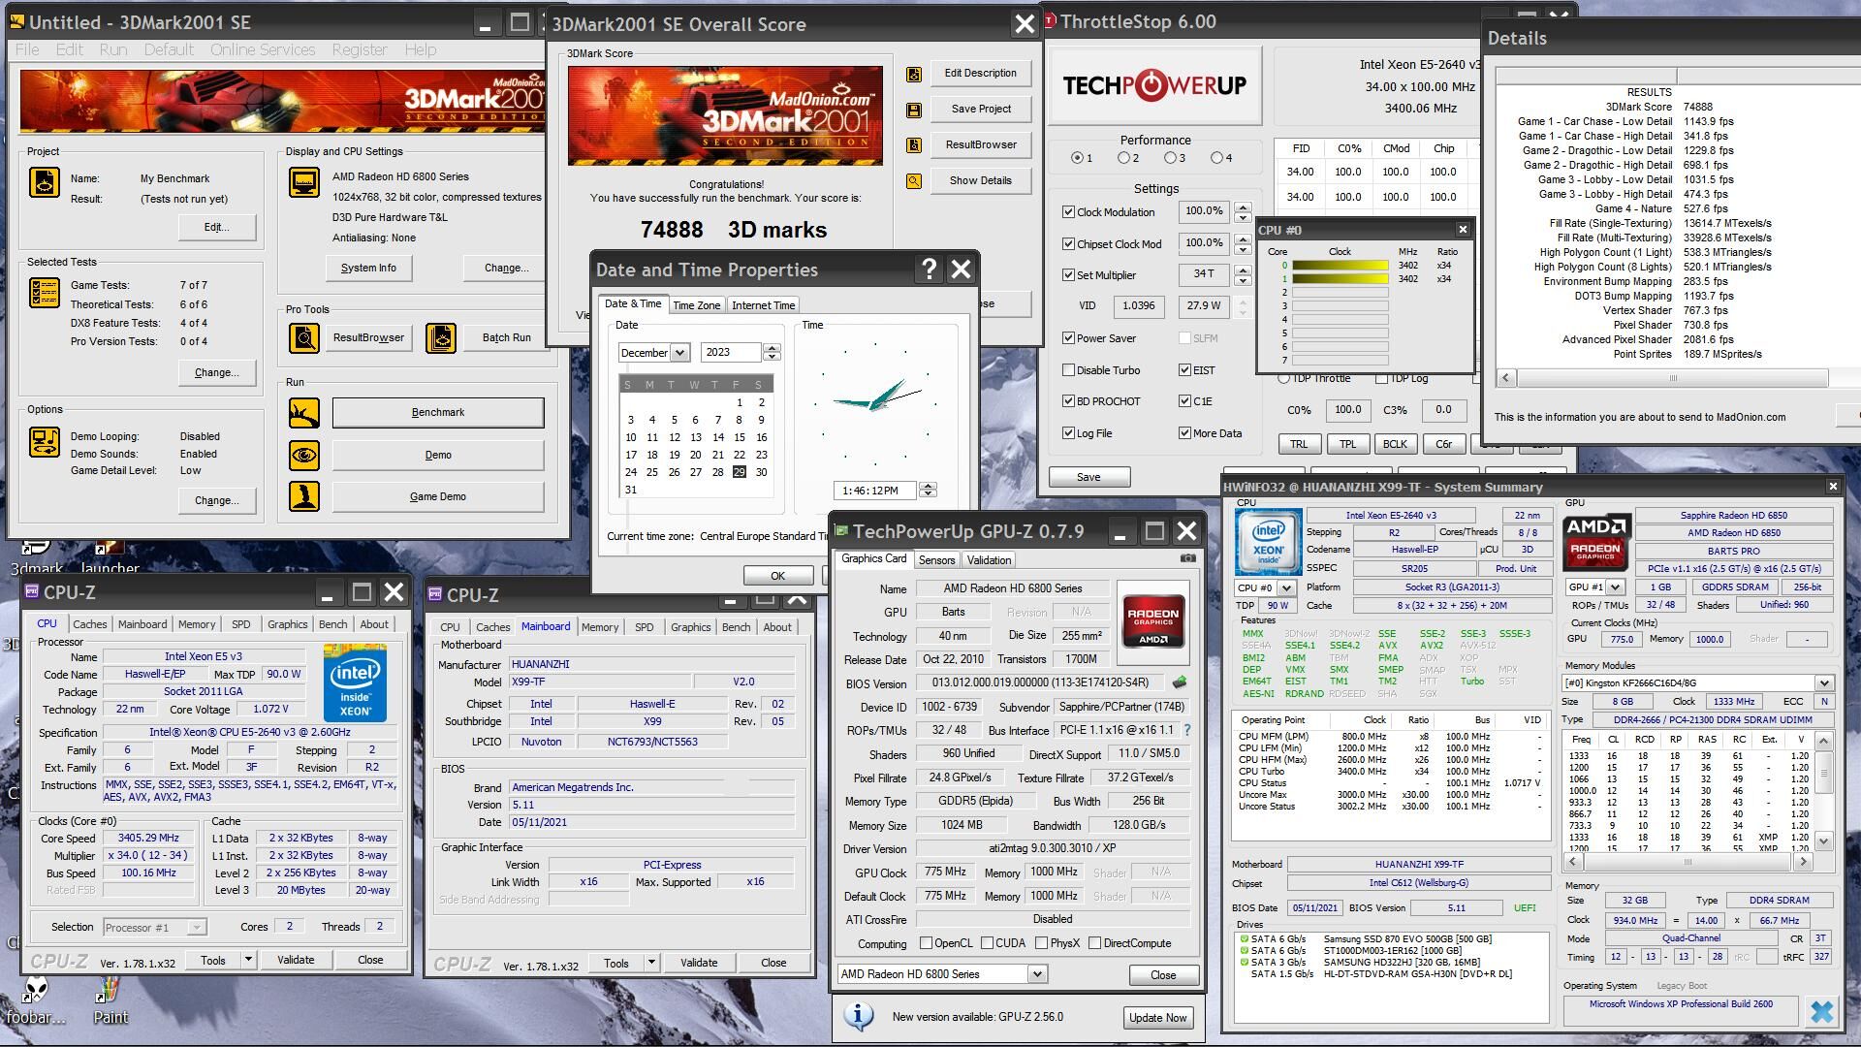Open the Run menu in 3DMark2001
This screenshot has height=1047, width=1861.
click(x=112, y=49)
